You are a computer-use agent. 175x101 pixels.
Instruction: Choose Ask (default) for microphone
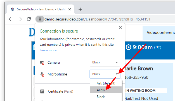106,83
